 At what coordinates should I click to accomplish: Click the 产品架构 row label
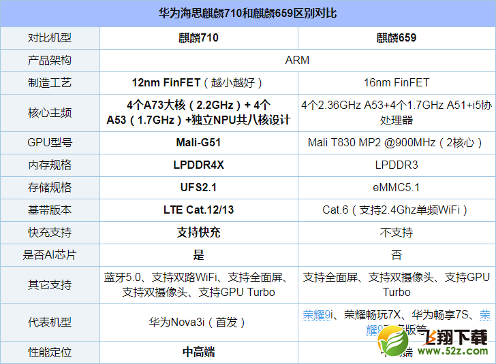tap(50, 61)
